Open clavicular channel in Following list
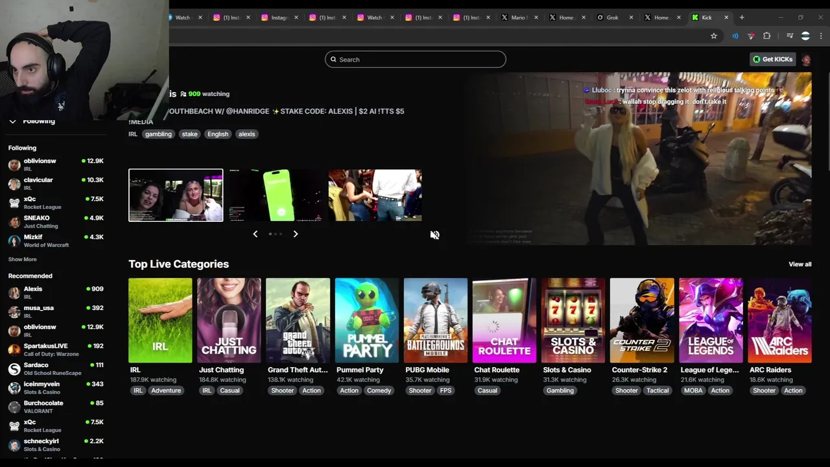Viewport: 830px width, 467px height. coord(56,184)
